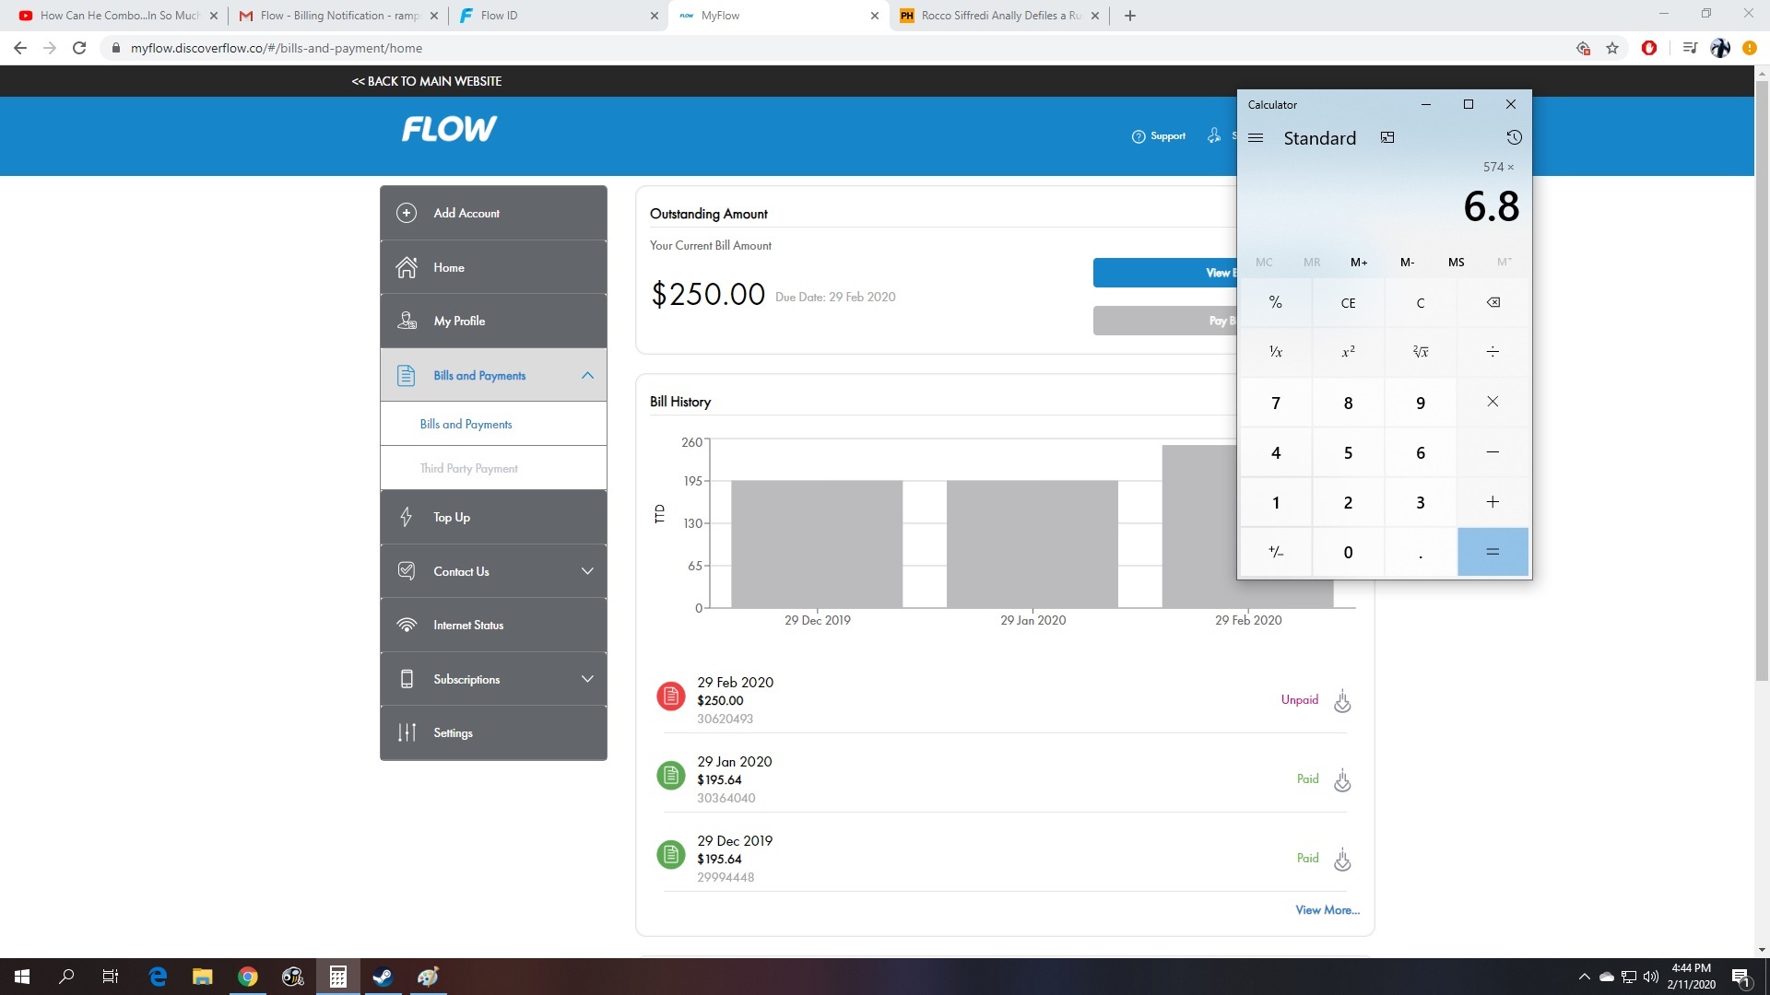Open Internet Status in the sidebar
This screenshot has height=995, width=1770.
tap(493, 625)
